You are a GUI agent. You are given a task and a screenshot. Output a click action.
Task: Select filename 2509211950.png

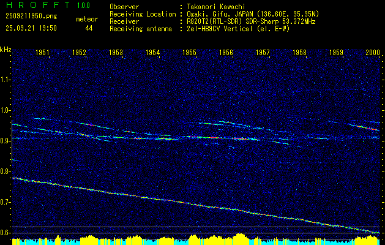pyautogui.click(x=31, y=17)
